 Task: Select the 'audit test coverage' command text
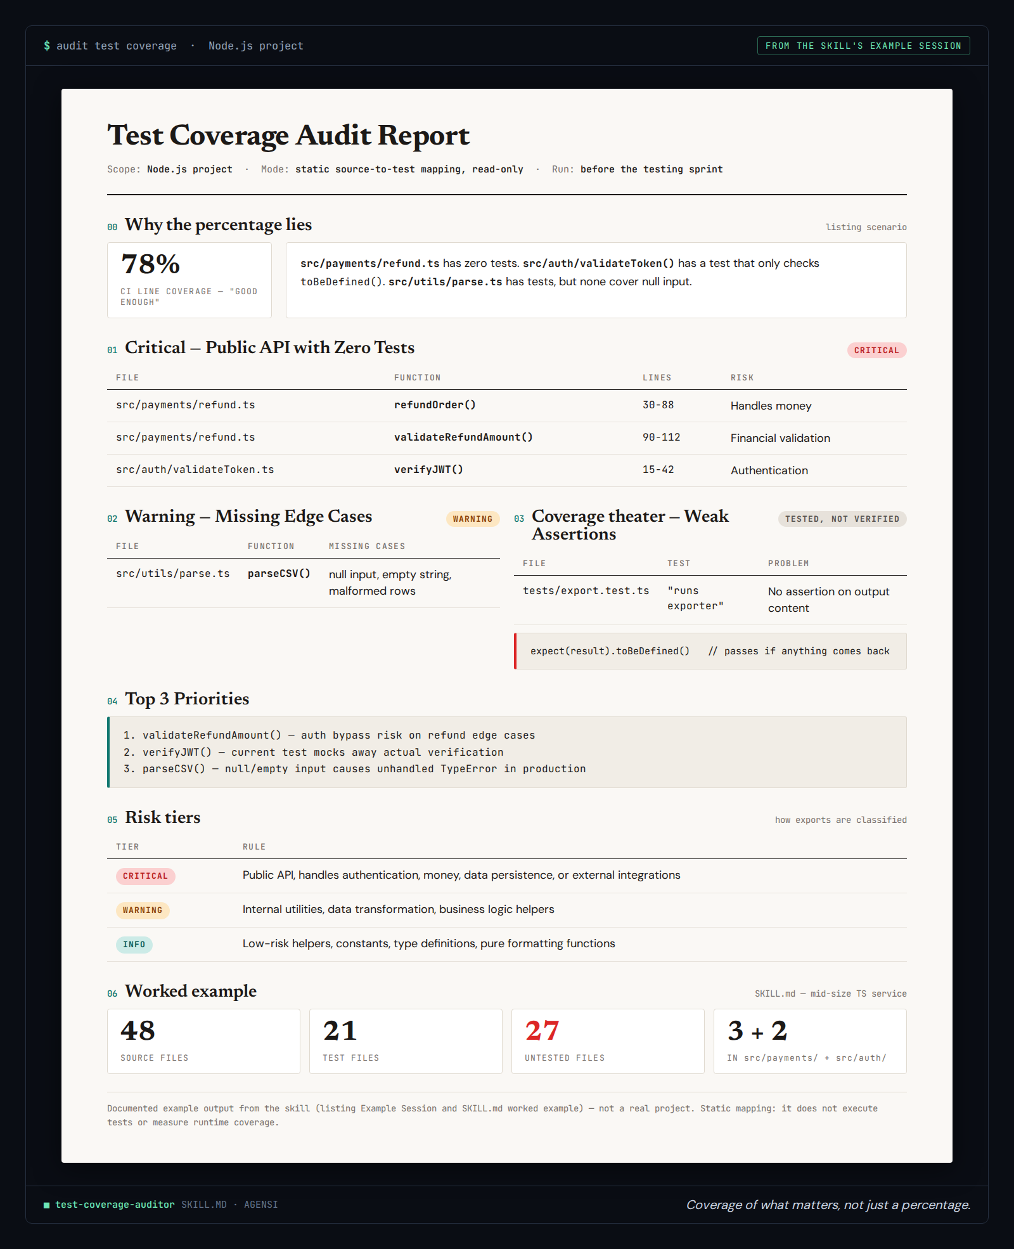point(117,46)
